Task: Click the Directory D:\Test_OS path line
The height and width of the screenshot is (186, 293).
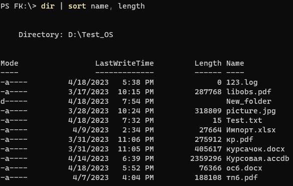Action: click(66, 35)
